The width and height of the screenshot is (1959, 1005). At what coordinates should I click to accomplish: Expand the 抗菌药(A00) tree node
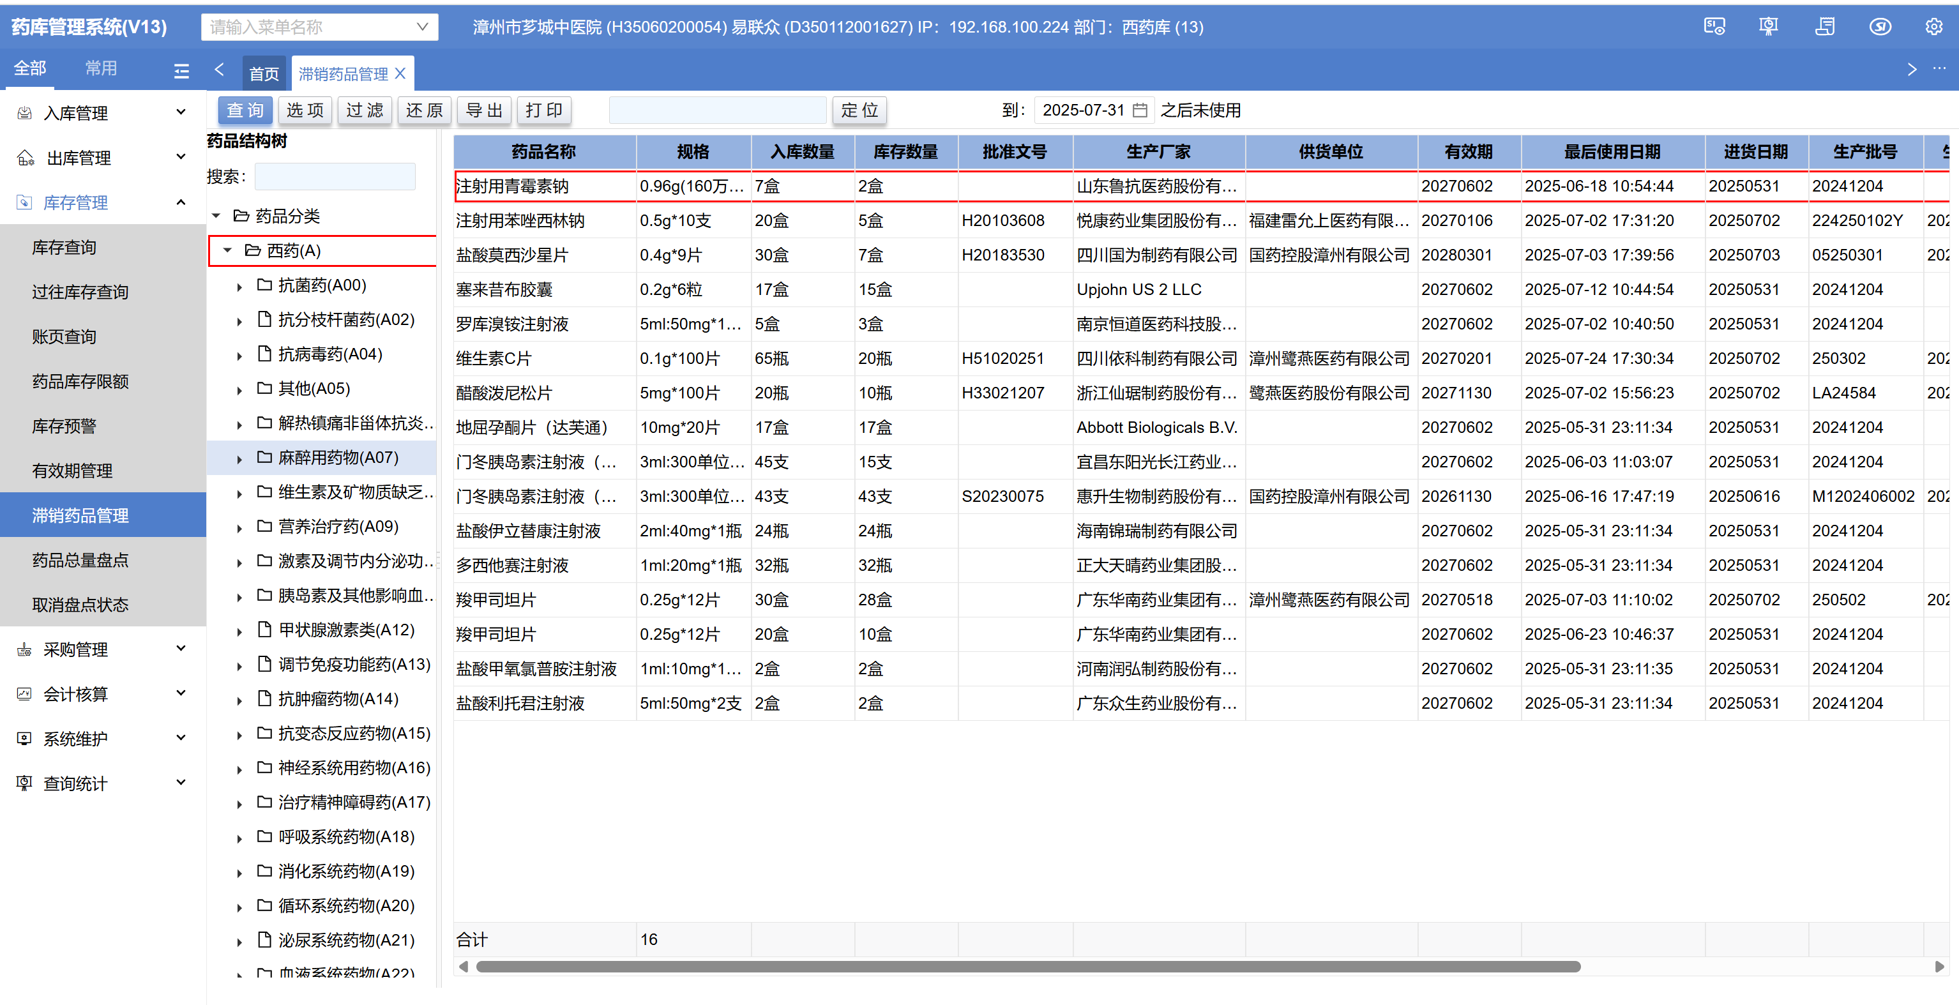[239, 286]
